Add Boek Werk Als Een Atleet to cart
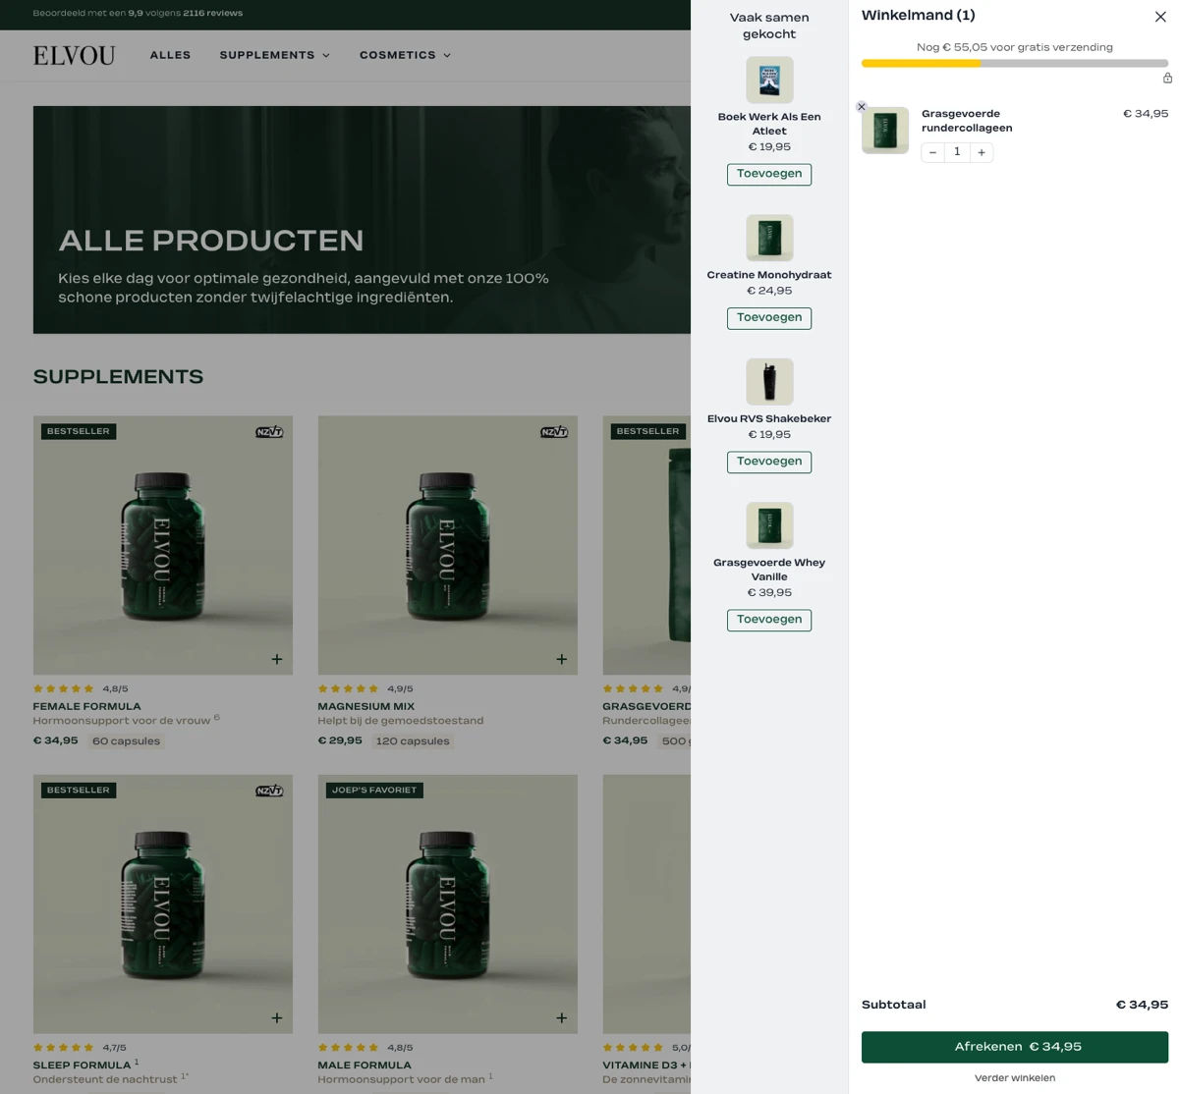Image resolution: width=1179 pixels, height=1094 pixels. (769, 174)
